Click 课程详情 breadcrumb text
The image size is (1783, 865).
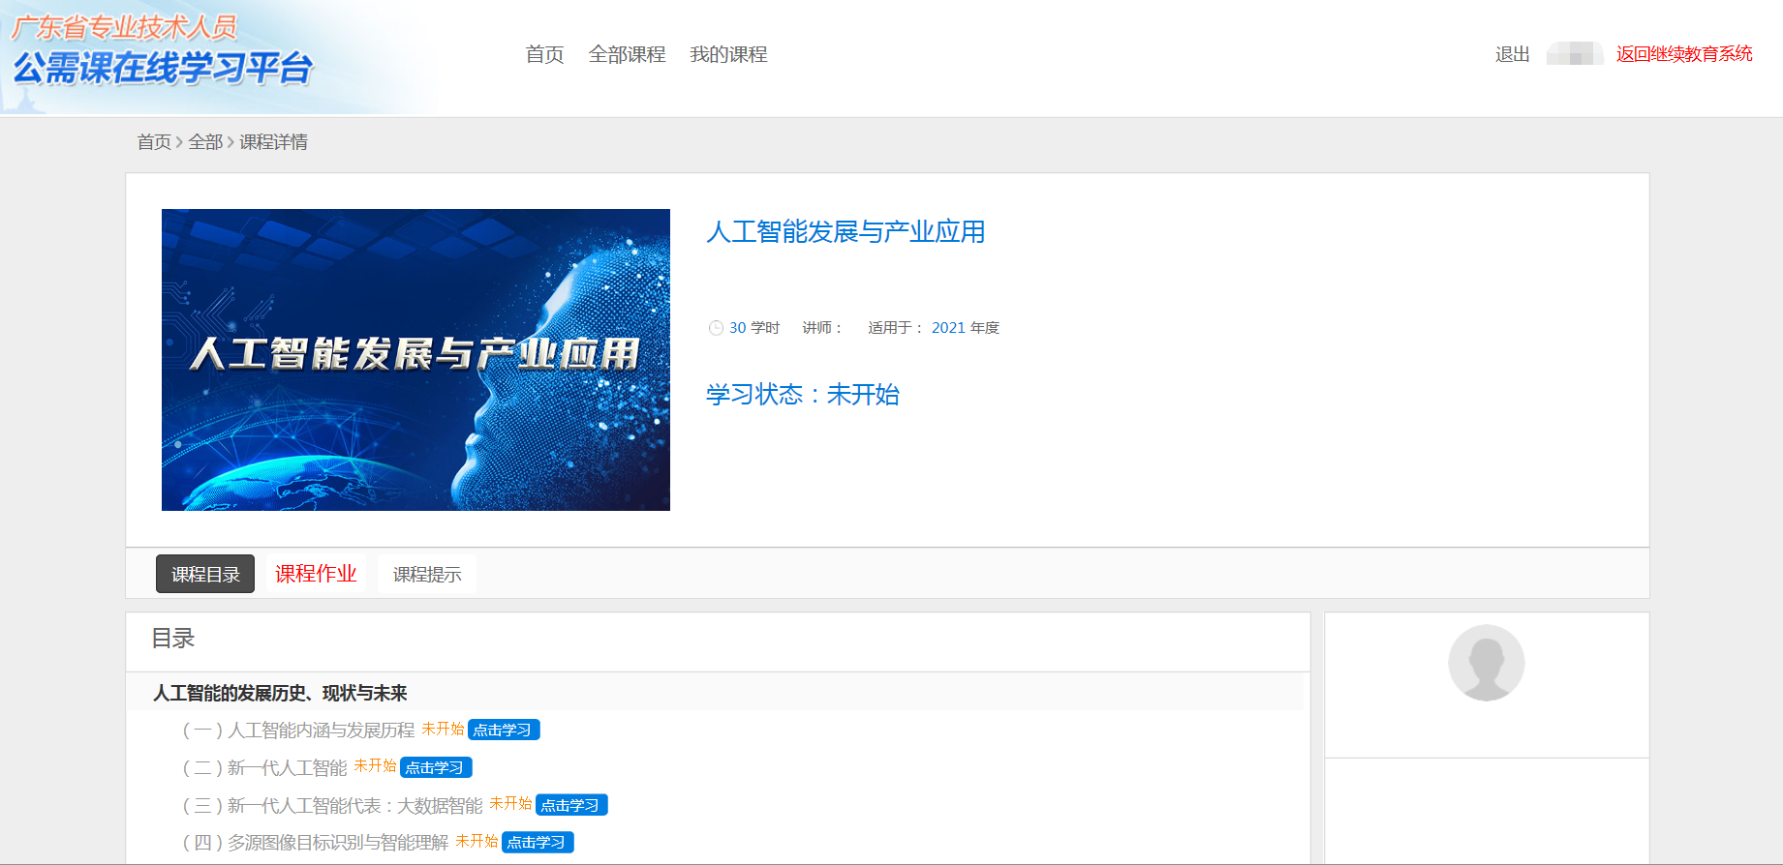pyautogui.click(x=273, y=142)
